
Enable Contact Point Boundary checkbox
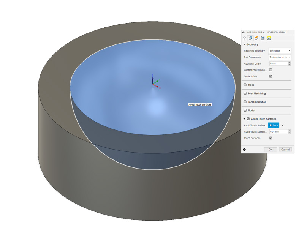pos(271,70)
